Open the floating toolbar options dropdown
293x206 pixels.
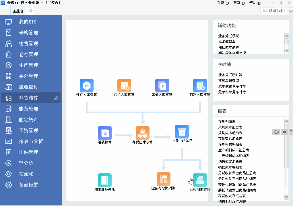(291, 132)
